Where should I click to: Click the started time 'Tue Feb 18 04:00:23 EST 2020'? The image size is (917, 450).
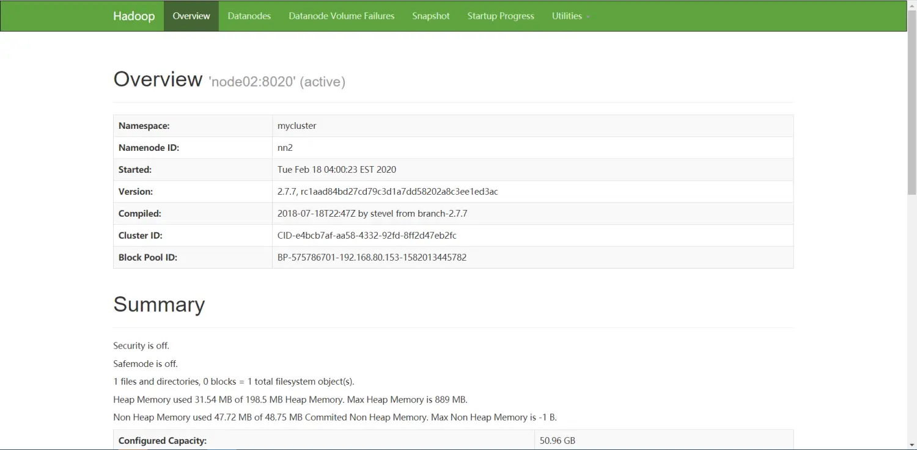(x=337, y=170)
